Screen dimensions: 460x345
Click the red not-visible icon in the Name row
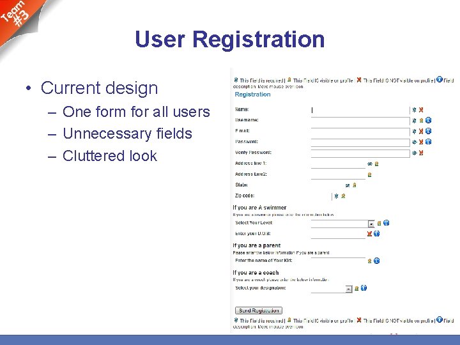click(x=421, y=110)
